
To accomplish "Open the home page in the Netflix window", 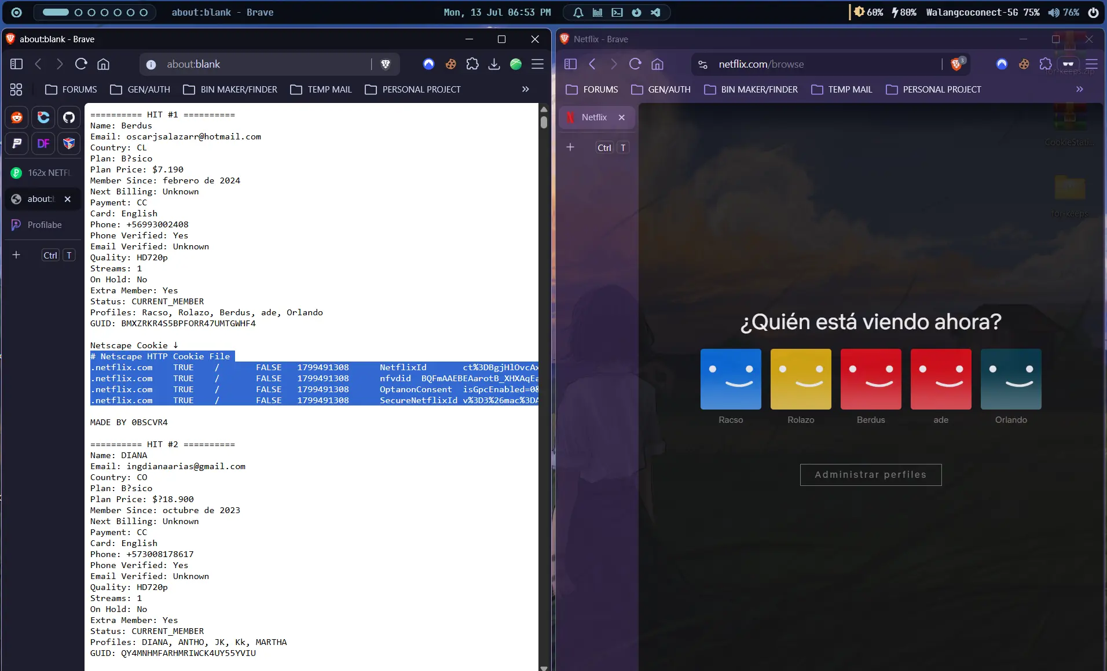I will point(657,64).
